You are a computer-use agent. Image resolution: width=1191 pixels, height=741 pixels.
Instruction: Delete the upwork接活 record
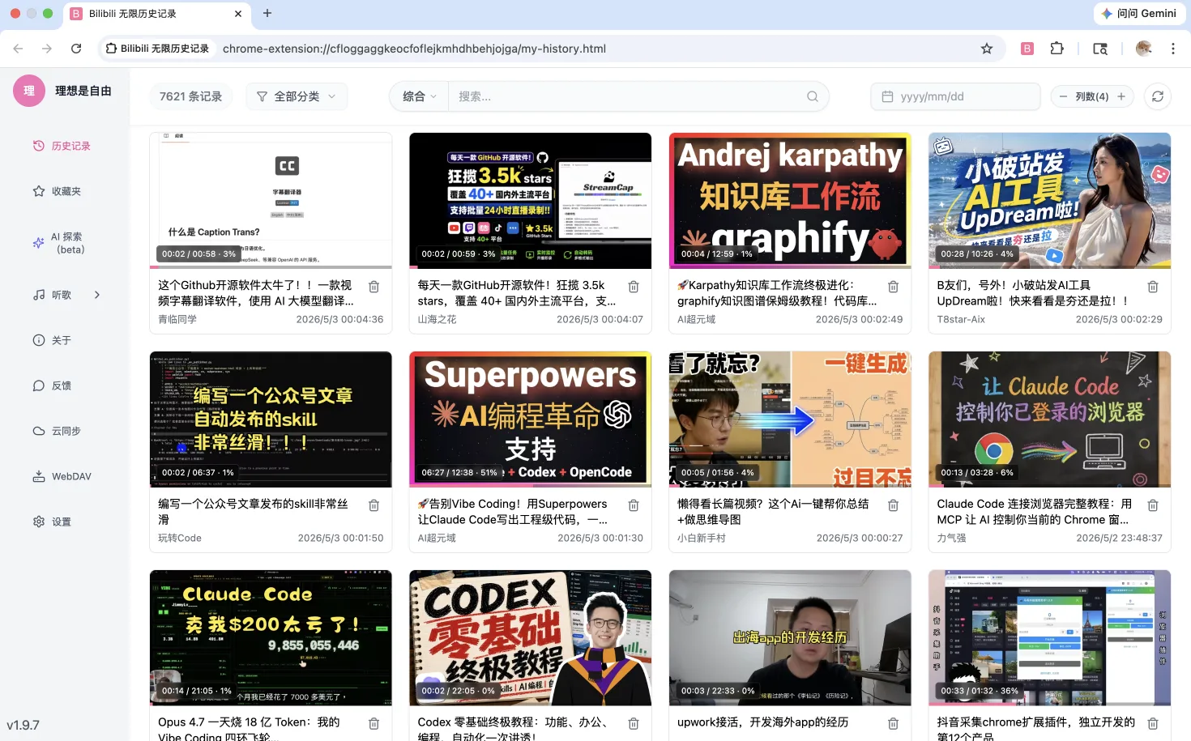pyautogui.click(x=893, y=724)
